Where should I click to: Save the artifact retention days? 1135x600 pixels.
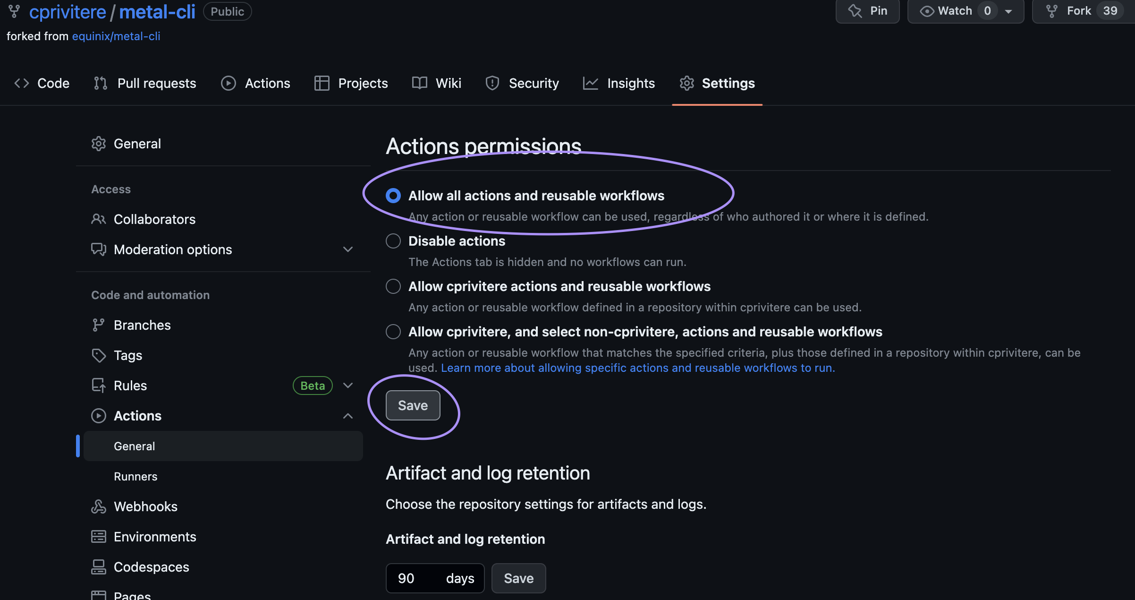click(519, 578)
